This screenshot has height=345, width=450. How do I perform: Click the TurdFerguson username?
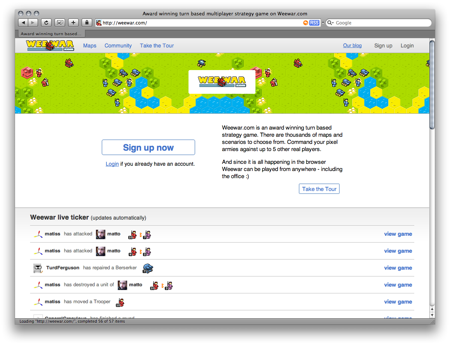coord(62,268)
